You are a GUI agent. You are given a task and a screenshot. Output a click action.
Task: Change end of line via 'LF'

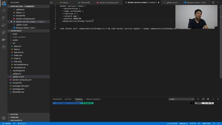199,124
